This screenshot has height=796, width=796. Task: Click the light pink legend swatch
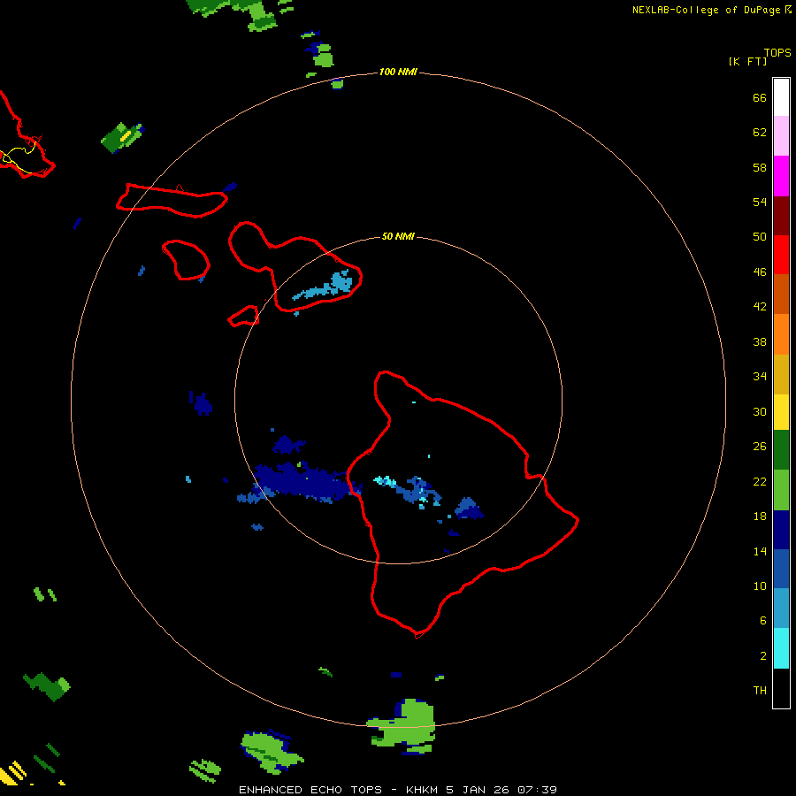tap(781, 136)
